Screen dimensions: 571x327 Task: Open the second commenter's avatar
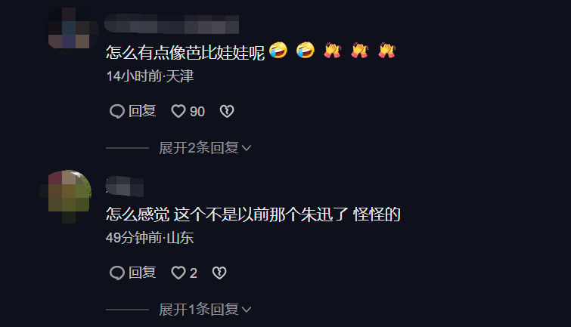click(x=67, y=196)
